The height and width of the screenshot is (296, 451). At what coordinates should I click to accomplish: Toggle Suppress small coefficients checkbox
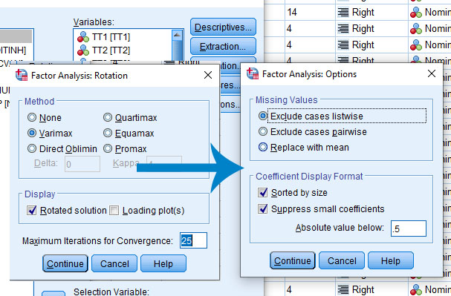coord(262,208)
